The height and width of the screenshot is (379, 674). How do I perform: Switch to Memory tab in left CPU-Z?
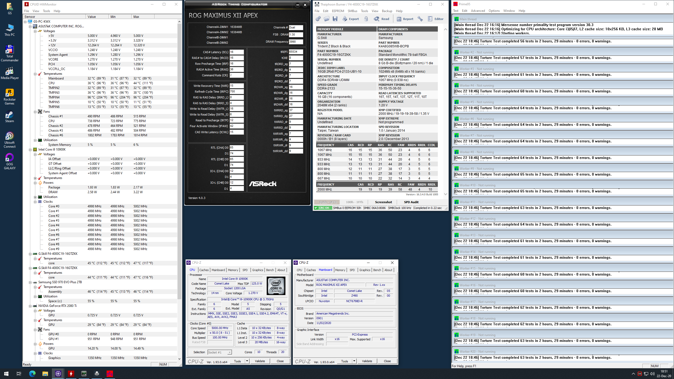pos(233,270)
